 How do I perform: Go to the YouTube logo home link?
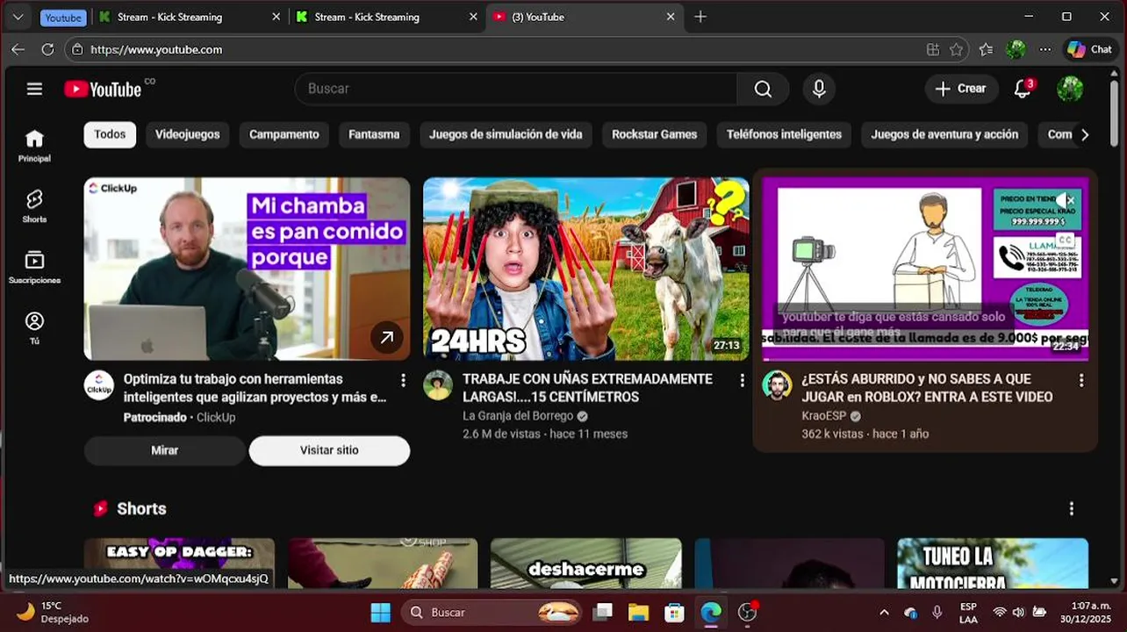(x=103, y=89)
